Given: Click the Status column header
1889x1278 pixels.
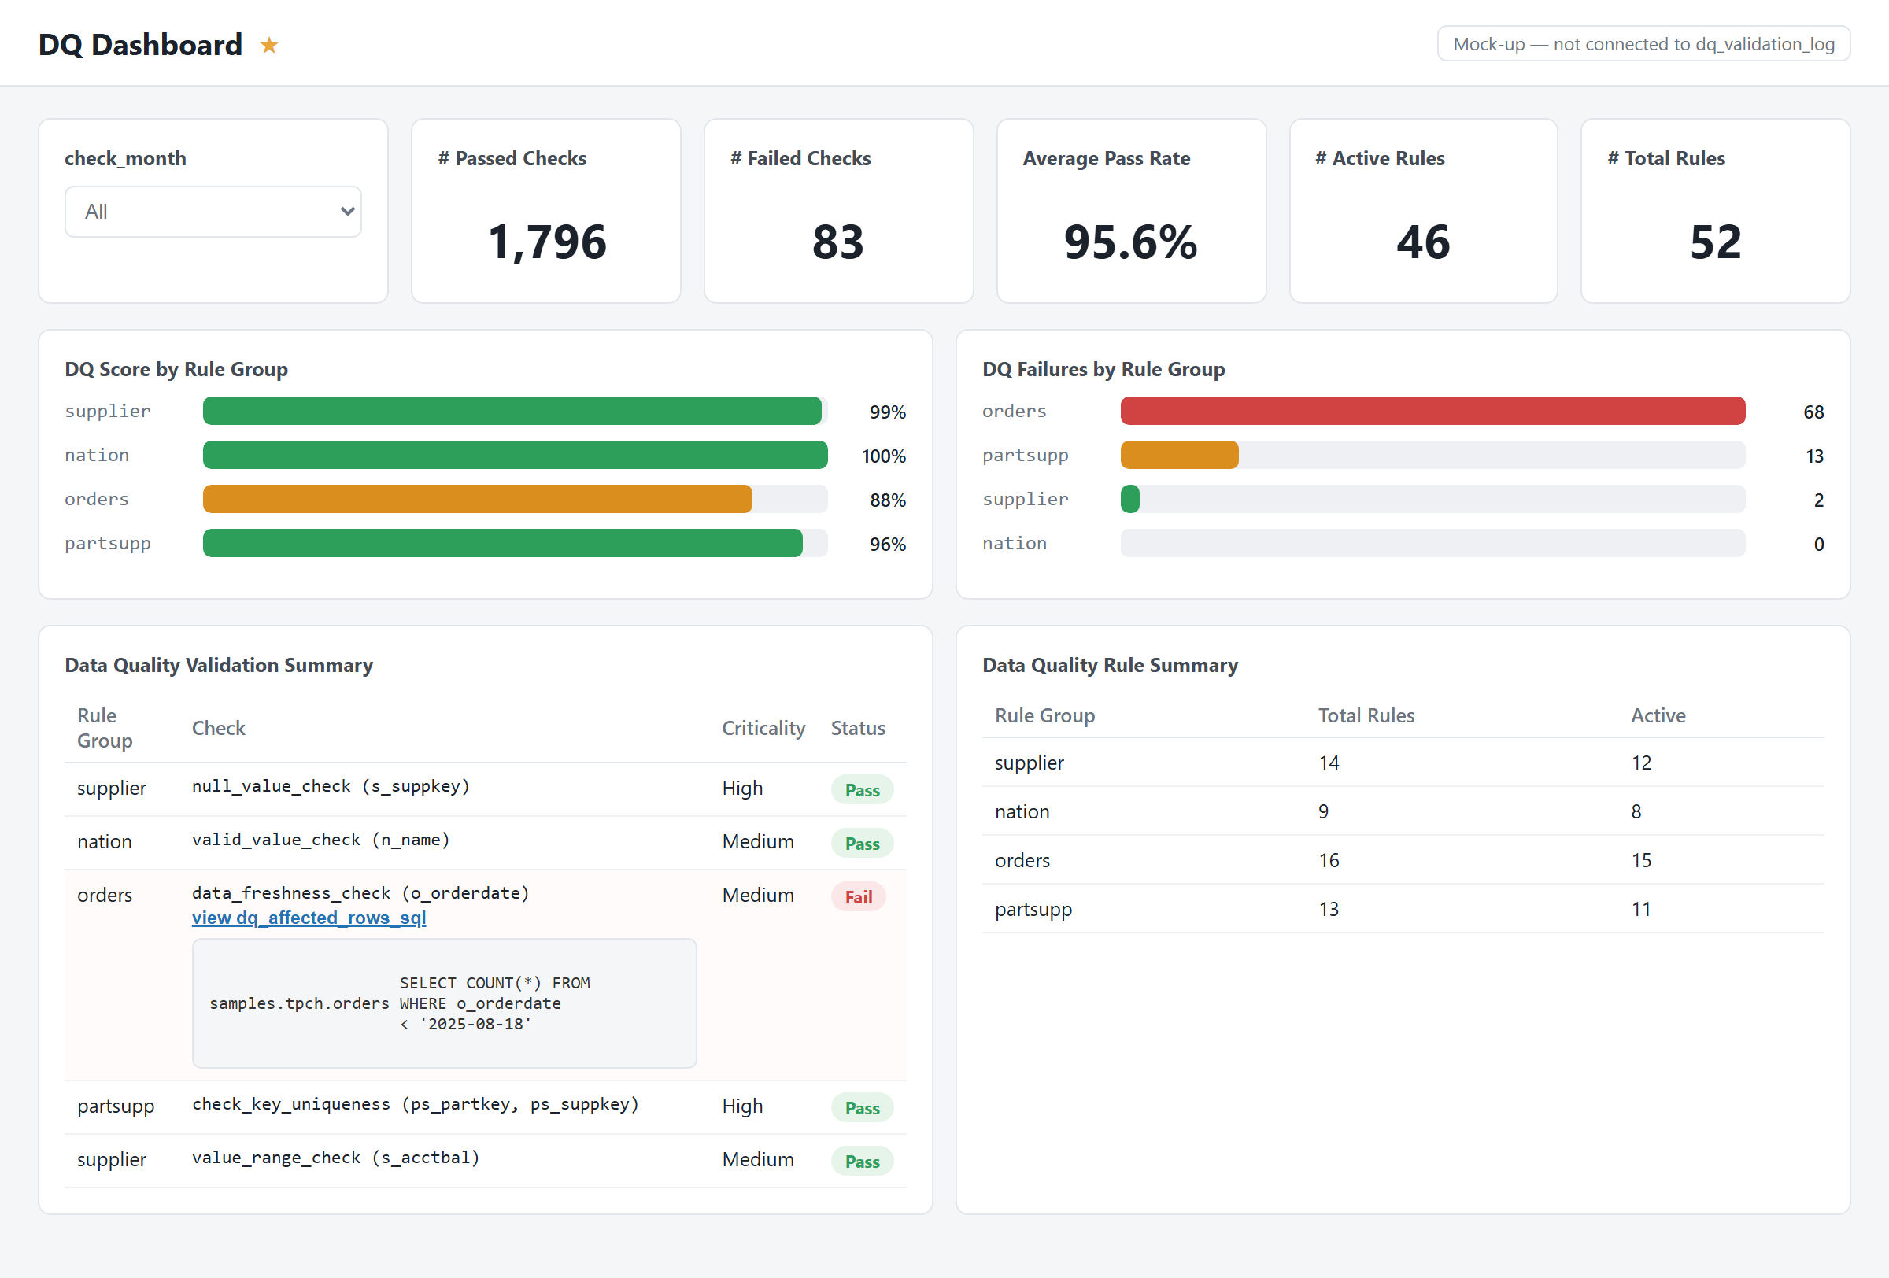Looking at the screenshot, I should tap(858, 728).
